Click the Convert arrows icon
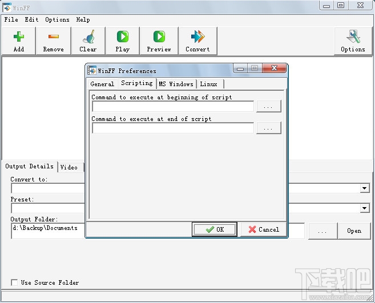The height and width of the screenshot is (303, 375). coord(198,37)
